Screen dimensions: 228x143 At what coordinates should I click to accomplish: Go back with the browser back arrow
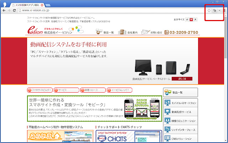(x=4, y=10)
